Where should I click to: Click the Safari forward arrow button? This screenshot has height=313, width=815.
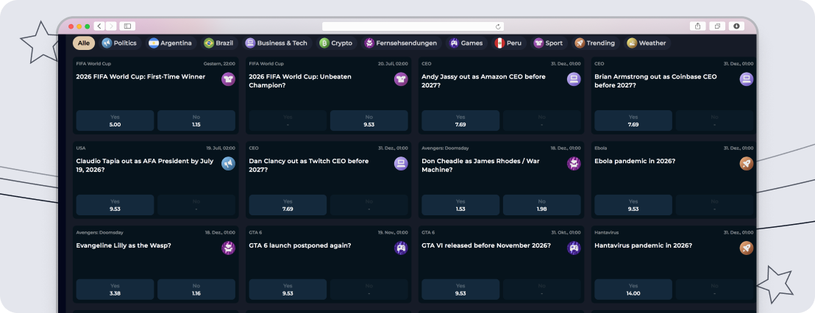(x=111, y=26)
